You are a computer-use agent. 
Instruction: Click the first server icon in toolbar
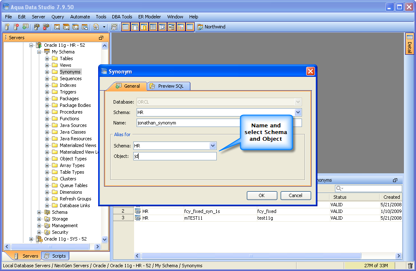coord(7,27)
